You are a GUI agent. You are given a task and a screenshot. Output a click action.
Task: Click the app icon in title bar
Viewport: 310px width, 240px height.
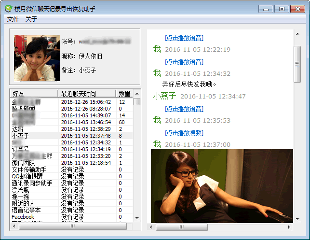pyautogui.click(x=9, y=9)
